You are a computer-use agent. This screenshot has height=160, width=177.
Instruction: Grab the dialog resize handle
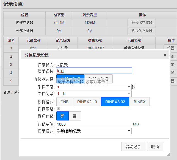click(168, 155)
